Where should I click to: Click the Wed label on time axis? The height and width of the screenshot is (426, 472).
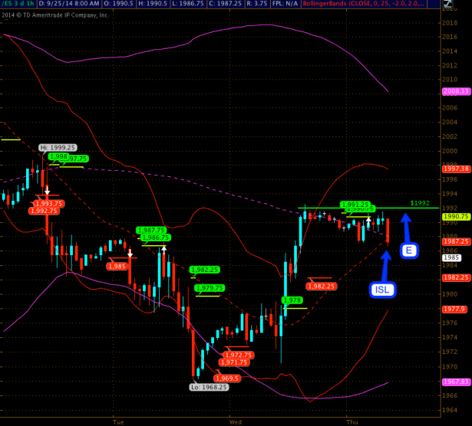(236, 421)
